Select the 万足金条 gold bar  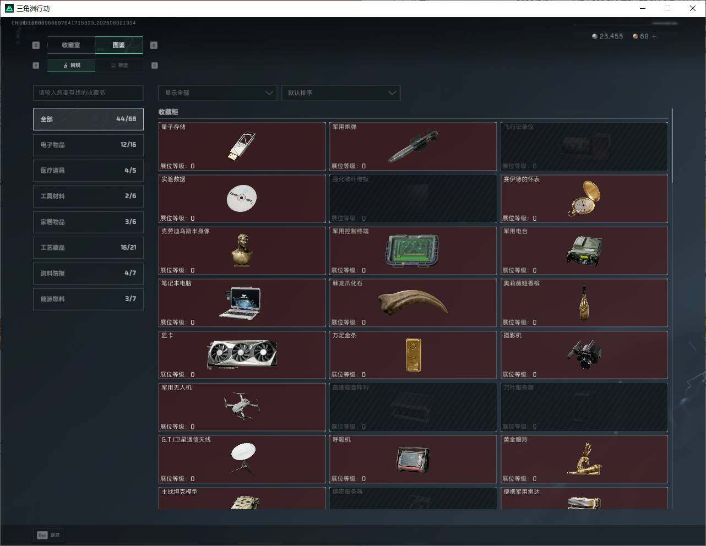[413, 355]
